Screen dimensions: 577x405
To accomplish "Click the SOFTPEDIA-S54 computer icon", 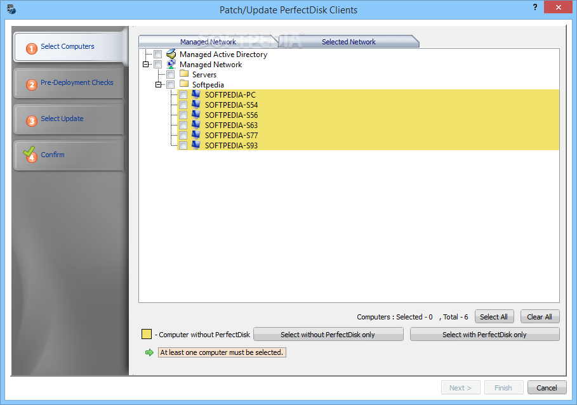I will (x=196, y=105).
